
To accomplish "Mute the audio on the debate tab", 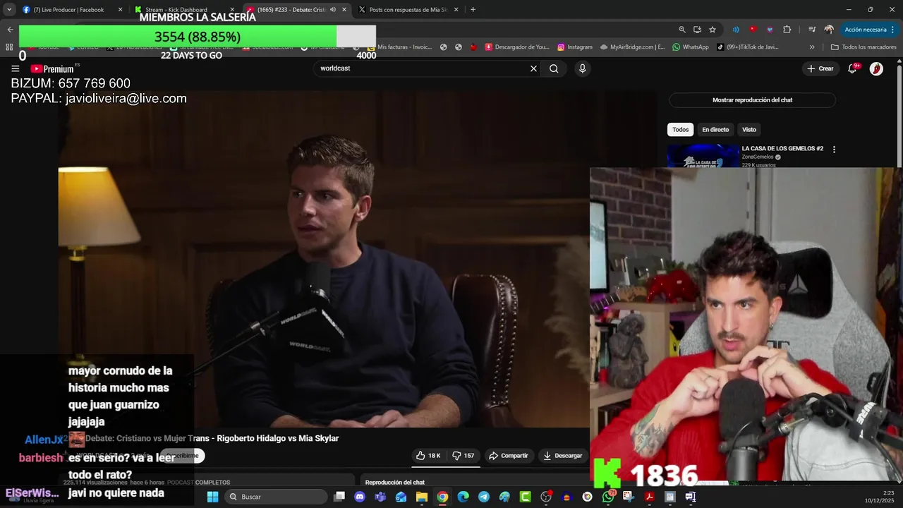I will click(333, 10).
